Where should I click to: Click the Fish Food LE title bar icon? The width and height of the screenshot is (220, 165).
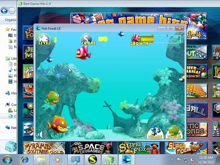point(38,28)
